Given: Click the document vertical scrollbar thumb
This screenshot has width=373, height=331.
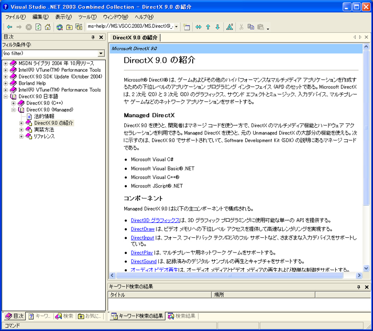Looking at the screenshot, I should click(x=366, y=128).
